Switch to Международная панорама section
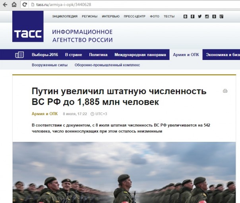240x203 pixels. click(140, 54)
